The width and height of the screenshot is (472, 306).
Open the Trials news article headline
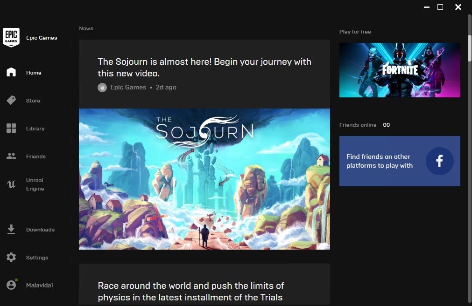tap(191, 291)
